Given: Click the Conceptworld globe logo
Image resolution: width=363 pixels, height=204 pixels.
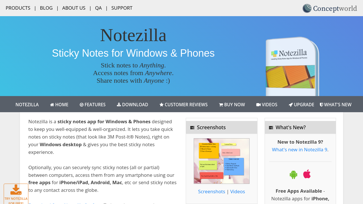Looking at the screenshot, I should pos(307,8).
